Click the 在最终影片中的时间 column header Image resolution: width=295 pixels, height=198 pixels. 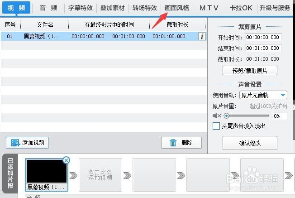[x=109, y=24]
